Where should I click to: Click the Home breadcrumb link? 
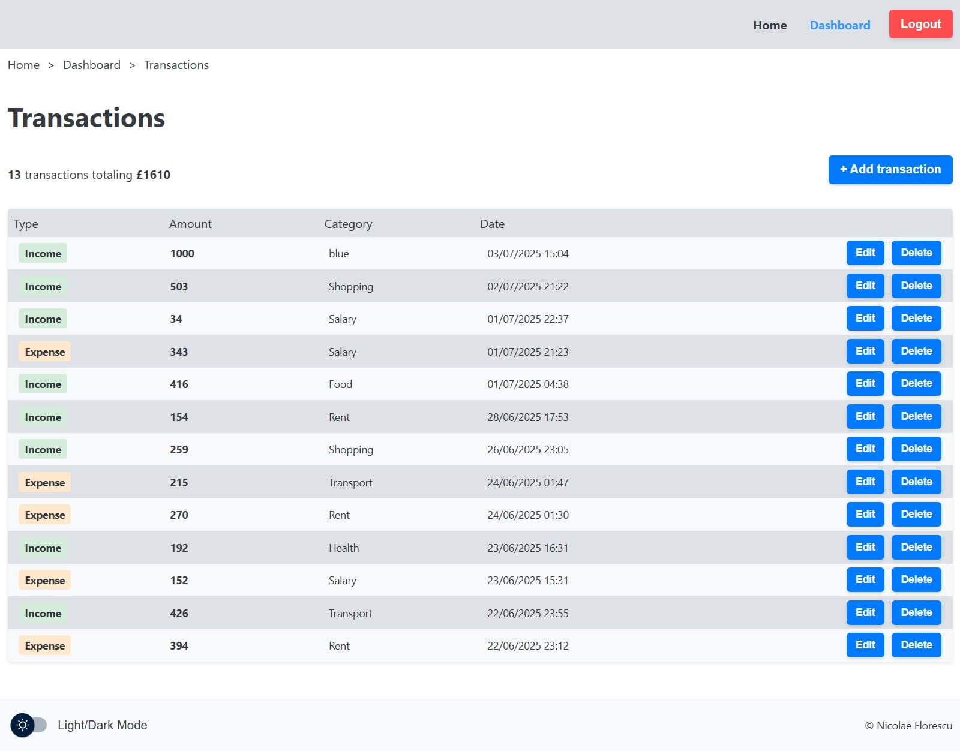tap(23, 65)
